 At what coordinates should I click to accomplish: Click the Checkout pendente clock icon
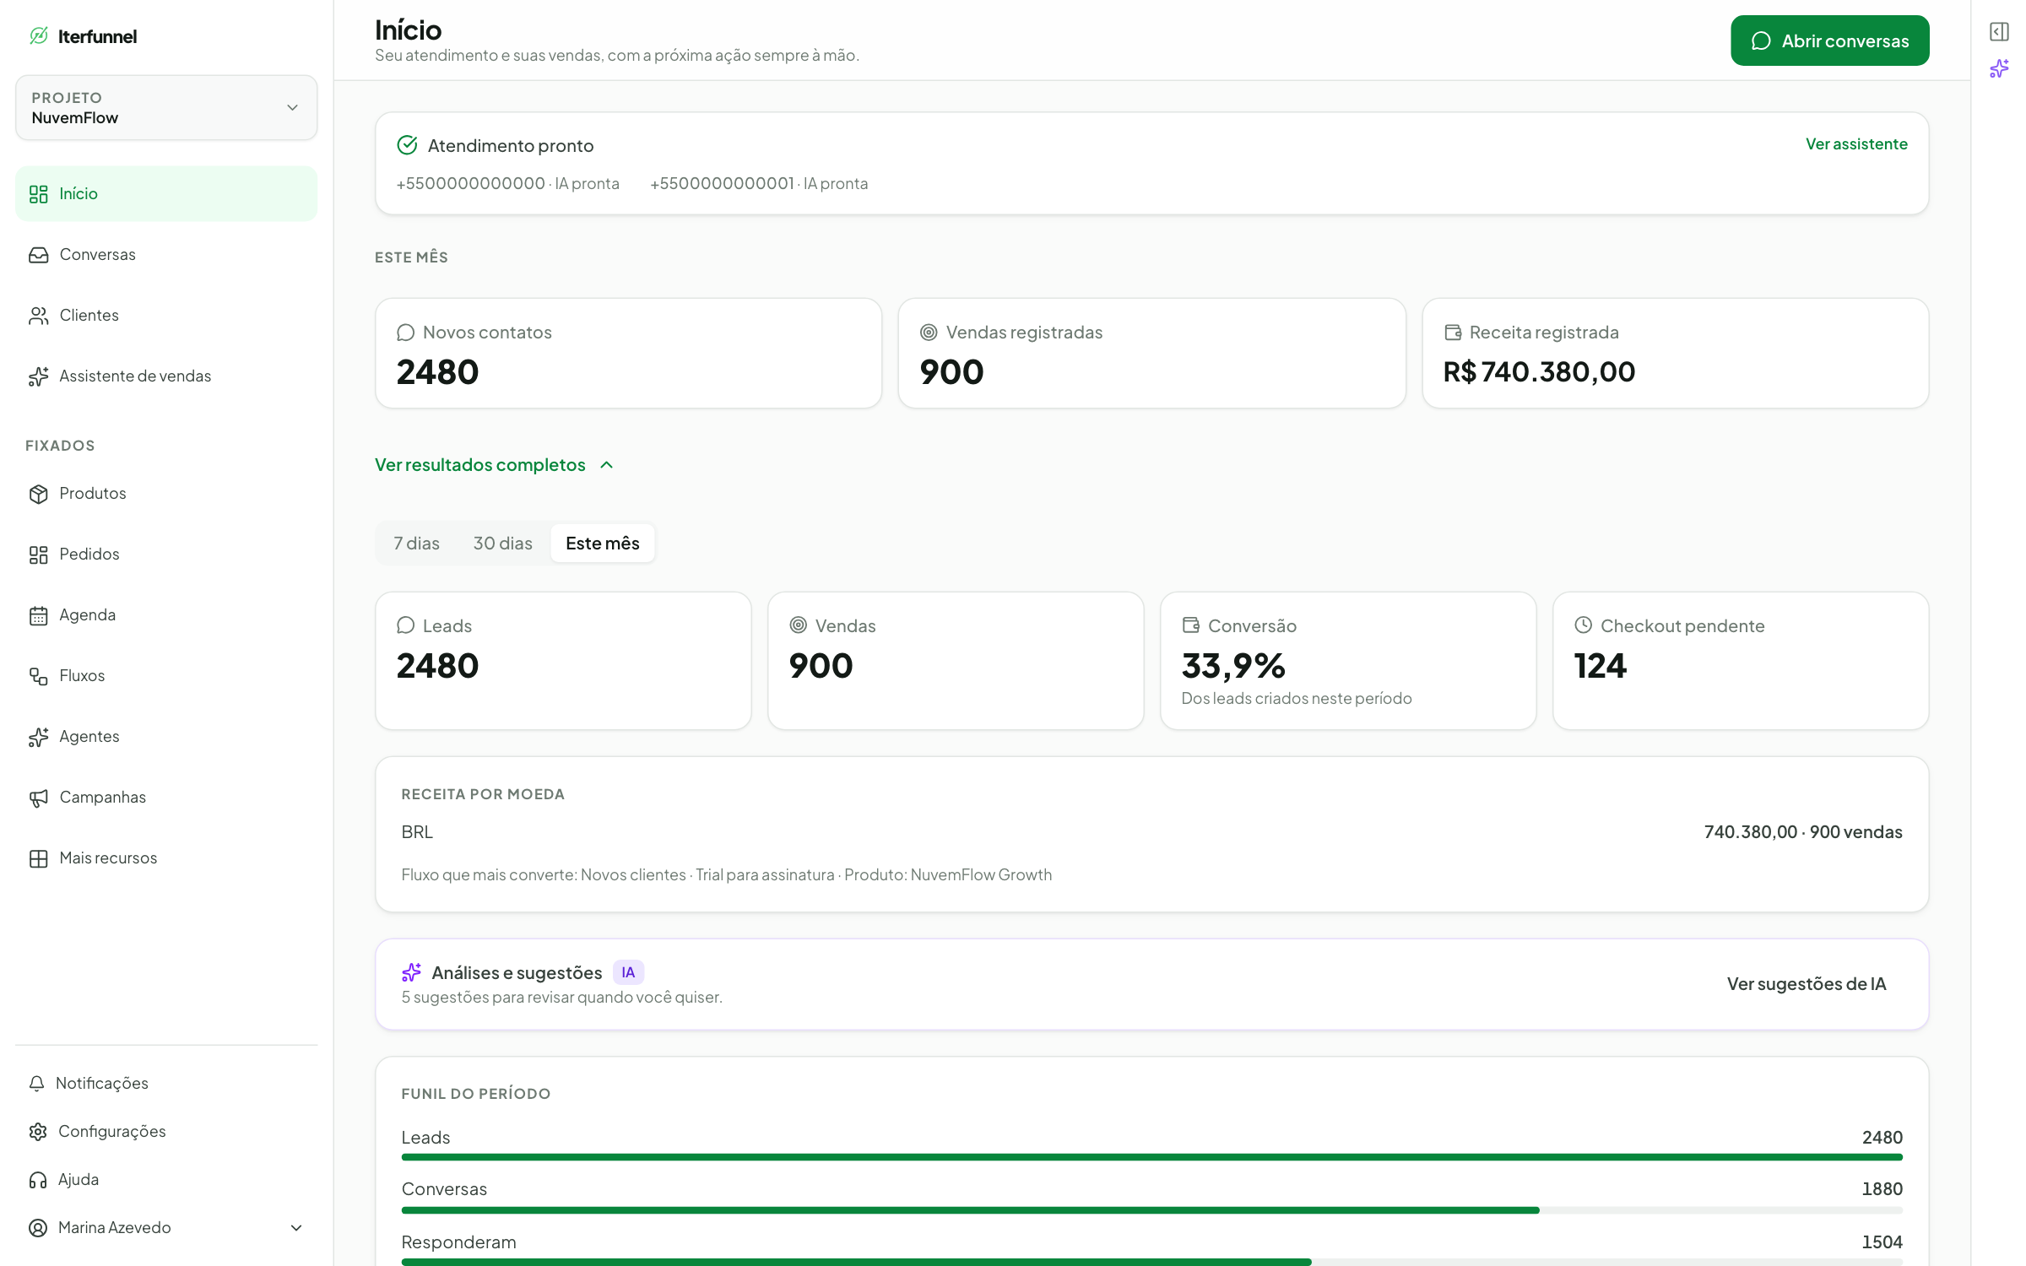pyautogui.click(x=1584, y=625)
